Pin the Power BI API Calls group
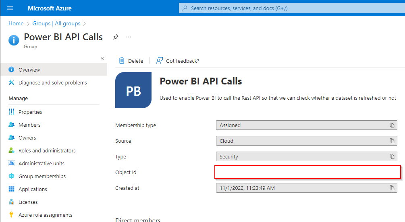 point(116,37)
